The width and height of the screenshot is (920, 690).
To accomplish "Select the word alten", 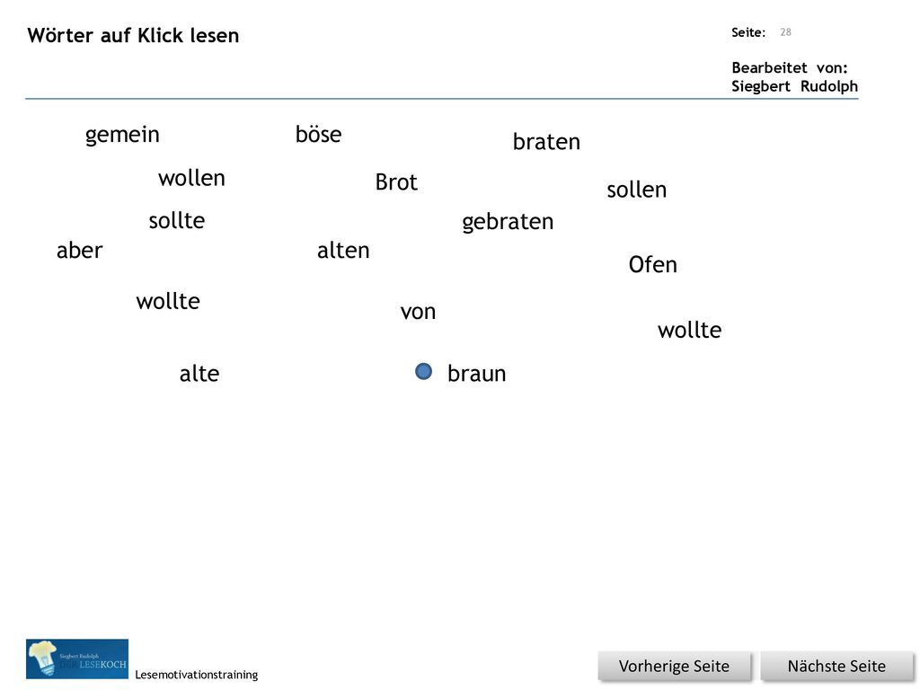I will coord(343,251).
